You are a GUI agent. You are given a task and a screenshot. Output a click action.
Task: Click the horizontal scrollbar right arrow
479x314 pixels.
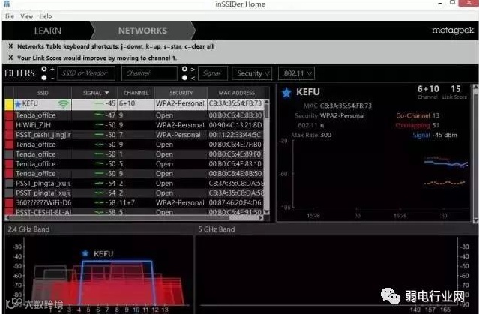pos(261,217)
